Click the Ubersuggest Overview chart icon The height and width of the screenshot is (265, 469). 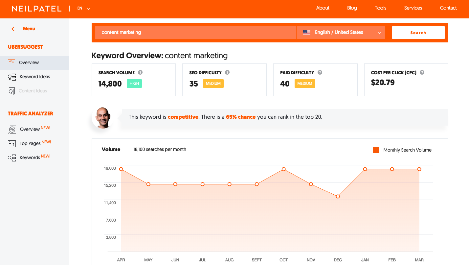click(11, 63)
